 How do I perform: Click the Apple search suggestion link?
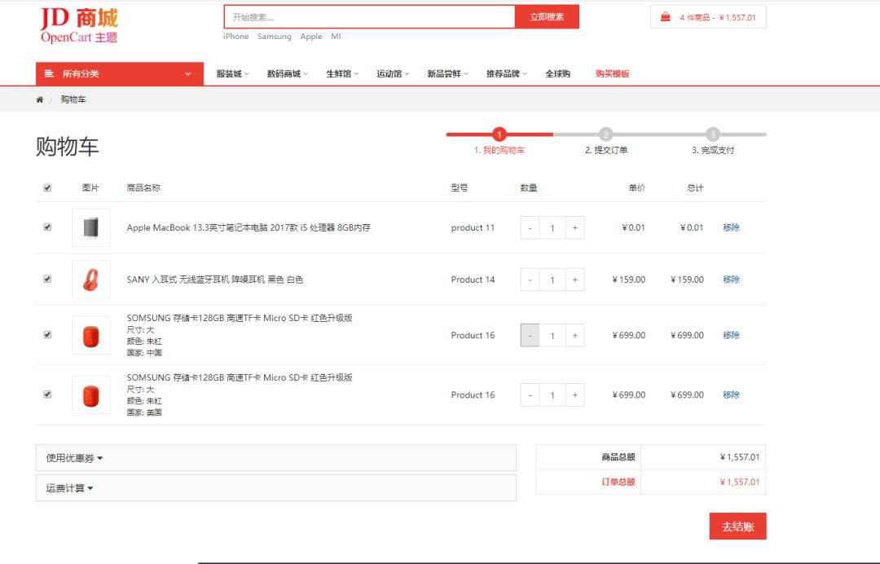coord(311,37)
